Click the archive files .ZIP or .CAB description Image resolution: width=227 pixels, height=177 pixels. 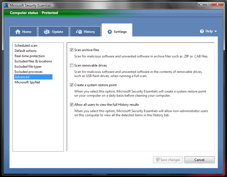click(x=141, y=56)
